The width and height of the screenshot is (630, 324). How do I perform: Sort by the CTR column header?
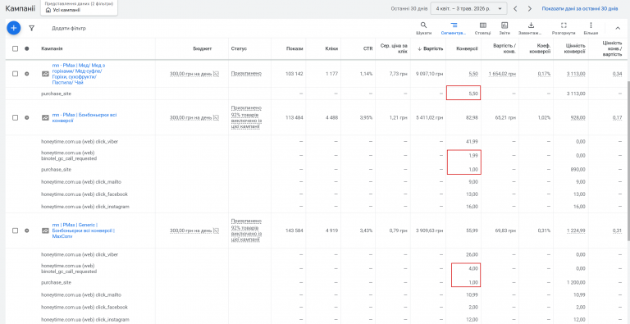pos(367,48)
